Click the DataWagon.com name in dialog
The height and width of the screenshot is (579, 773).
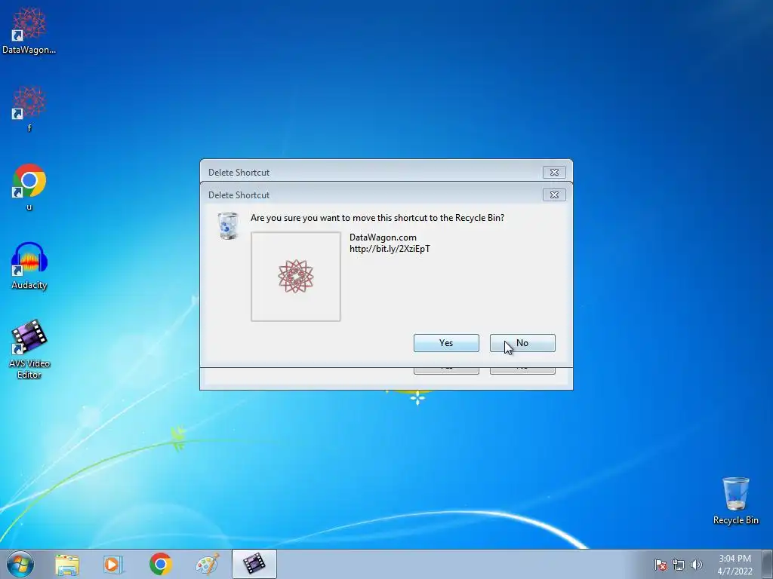(x=383, y=237)
